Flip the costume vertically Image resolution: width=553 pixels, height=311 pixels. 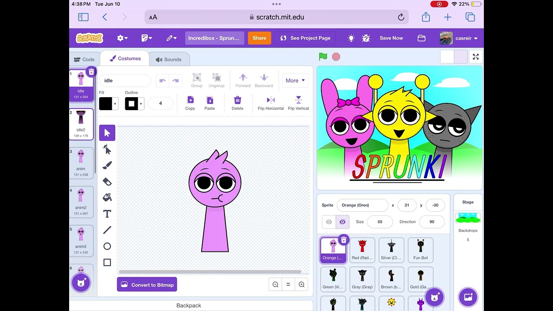click(299, 103)
